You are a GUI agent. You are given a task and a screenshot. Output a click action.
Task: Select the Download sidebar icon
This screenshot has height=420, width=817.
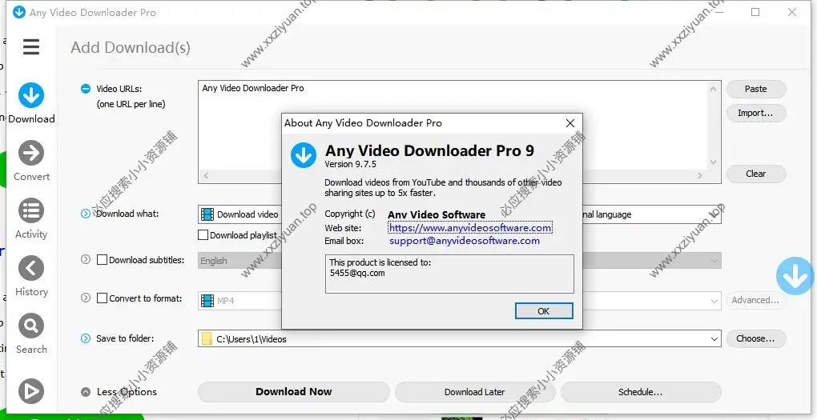(31, 95)
